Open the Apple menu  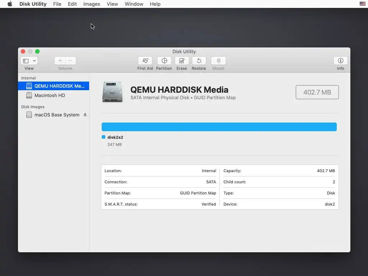(x=10, y=4)
